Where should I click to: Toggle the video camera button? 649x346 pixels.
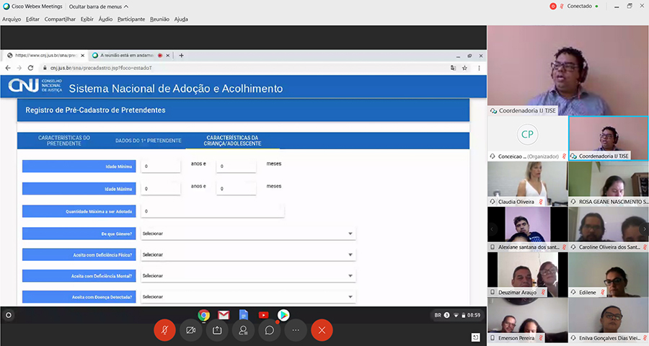tap(191, 329)
